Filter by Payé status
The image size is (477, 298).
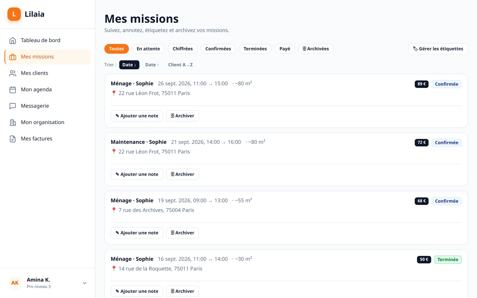point(285,49)
